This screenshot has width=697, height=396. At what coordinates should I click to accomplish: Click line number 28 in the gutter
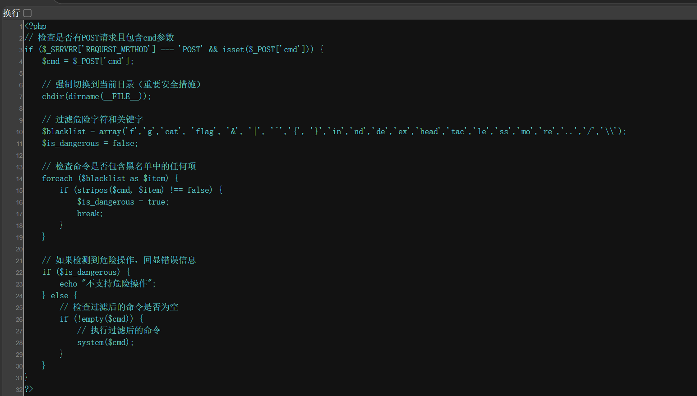19,343
